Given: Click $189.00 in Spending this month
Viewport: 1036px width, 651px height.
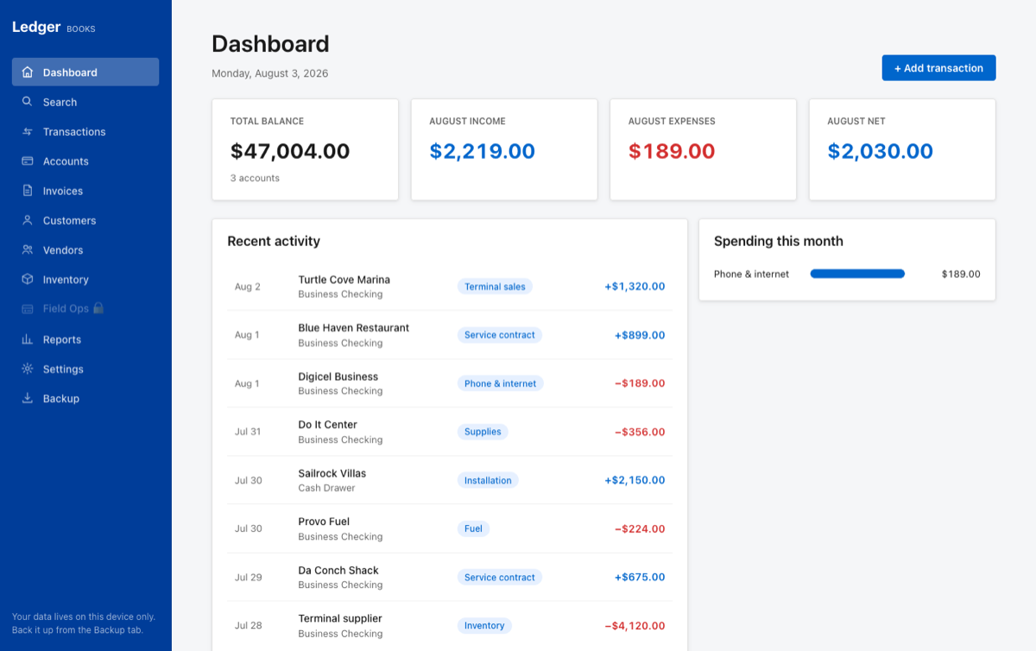Looking at the screenshot, I should click(x=961, y=274).
